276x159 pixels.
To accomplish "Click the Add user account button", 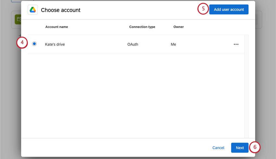I will [229, 9].
